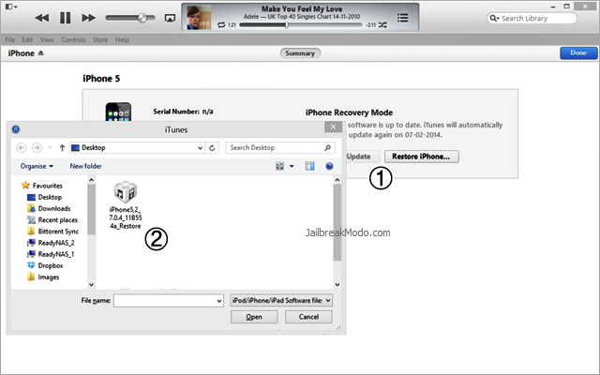Image resolution: width=600 pixels, height=375 pixels.
Task: Open Dropbox in the navigation pane
Action: [45, 265]
